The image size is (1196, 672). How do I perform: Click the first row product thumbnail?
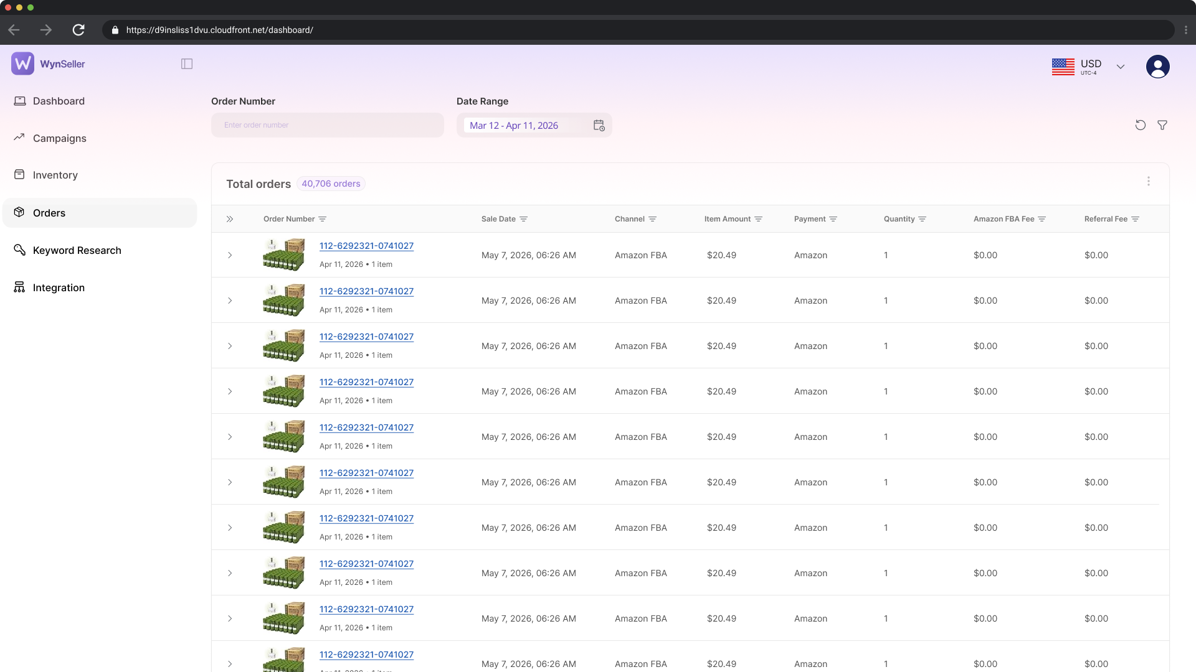coord(284,254)
